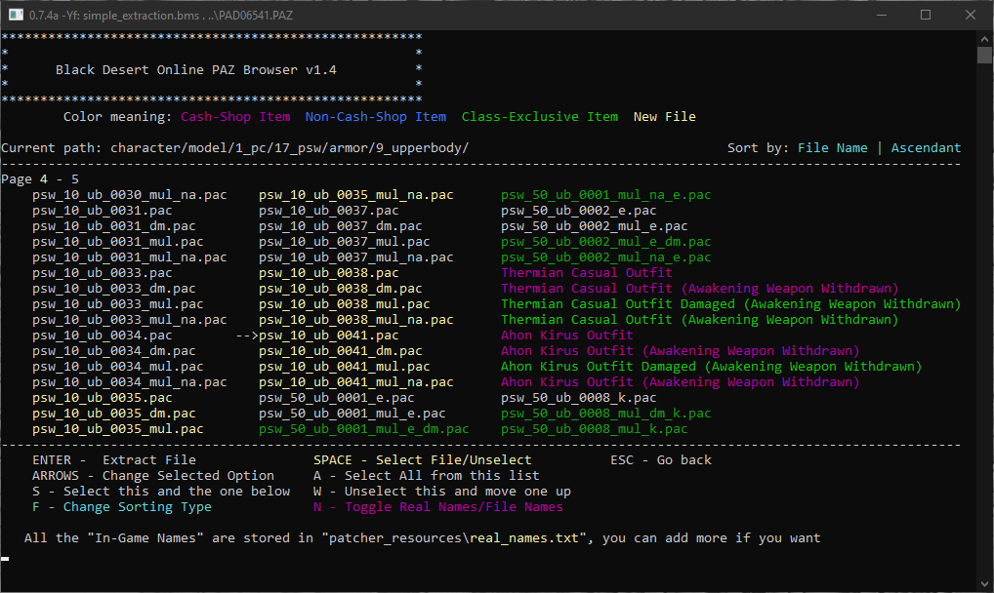Click the scrollbar down arrow
This screenshot has height=593, width=994.
pyautogui.click(x=984, y=584)
